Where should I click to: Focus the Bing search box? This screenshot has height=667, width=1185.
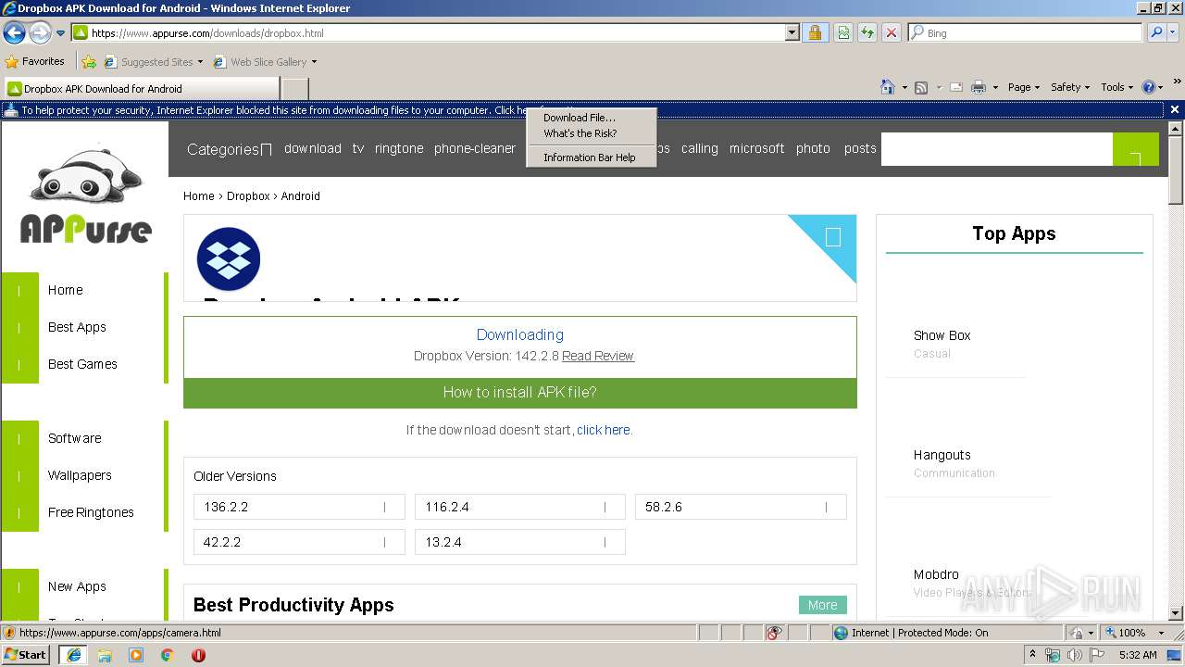1025,32
